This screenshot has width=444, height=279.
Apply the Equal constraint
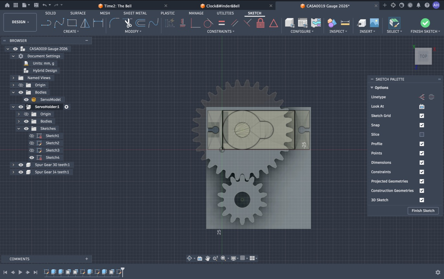[222, 23]
